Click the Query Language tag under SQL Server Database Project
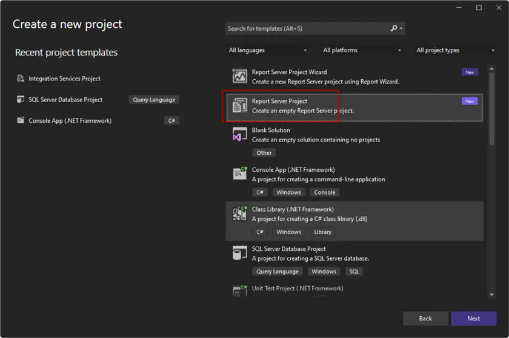 tap(278, 271)
